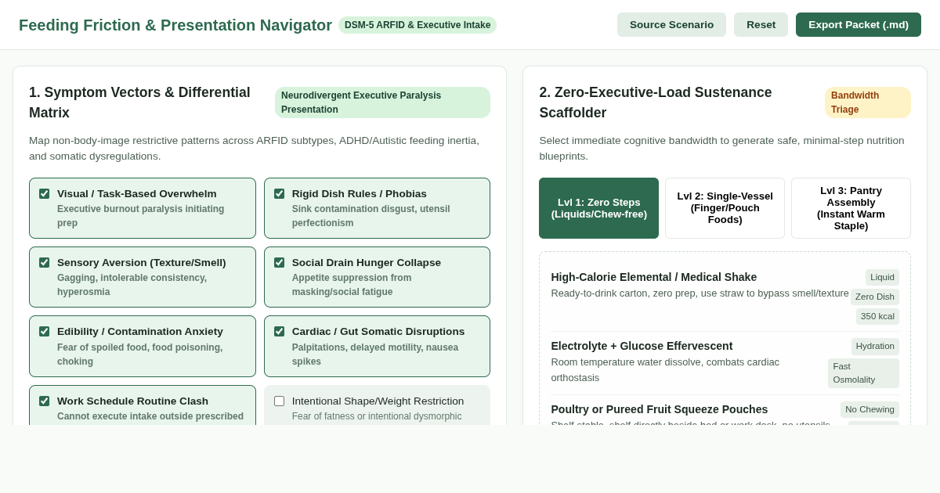Export Packet as markdown

(x=859, y=24)
